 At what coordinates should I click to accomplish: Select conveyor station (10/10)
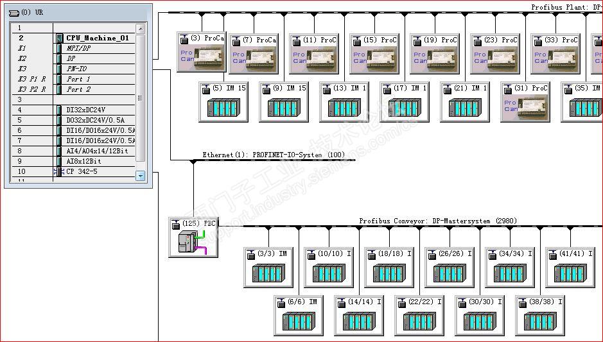click(329, 268)
